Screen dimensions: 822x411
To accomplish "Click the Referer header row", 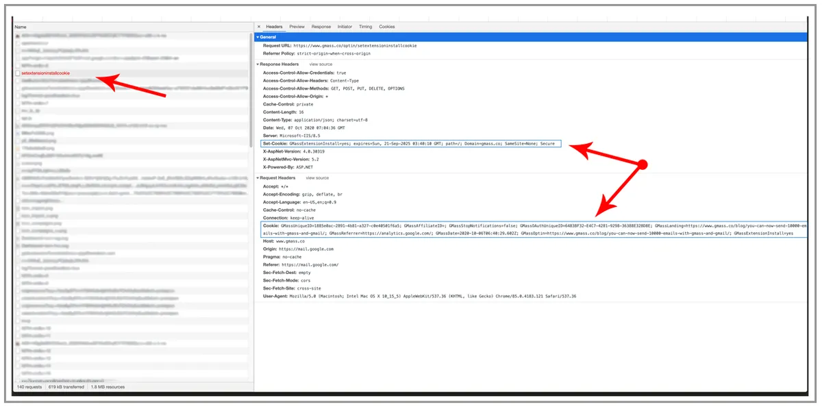I will tap(301, 264).
